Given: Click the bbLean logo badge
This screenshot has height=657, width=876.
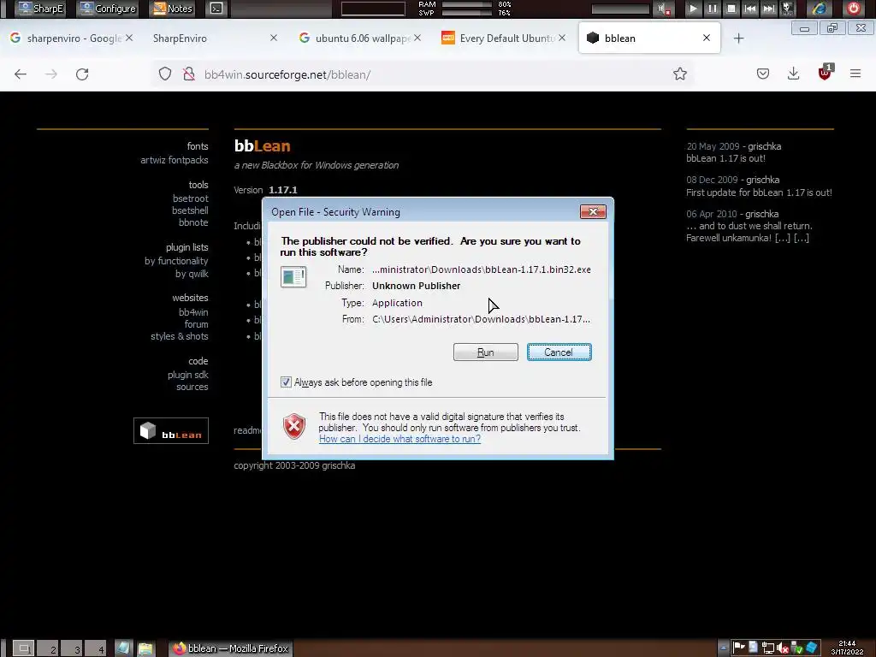Looking at the screenshot, I should (171, 431).
